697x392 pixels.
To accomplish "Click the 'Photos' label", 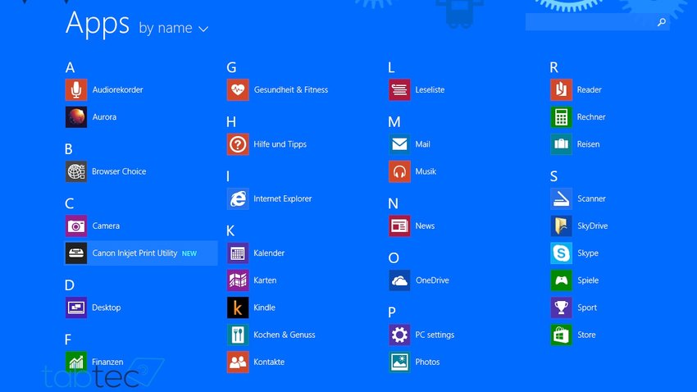I will [427, 362].
